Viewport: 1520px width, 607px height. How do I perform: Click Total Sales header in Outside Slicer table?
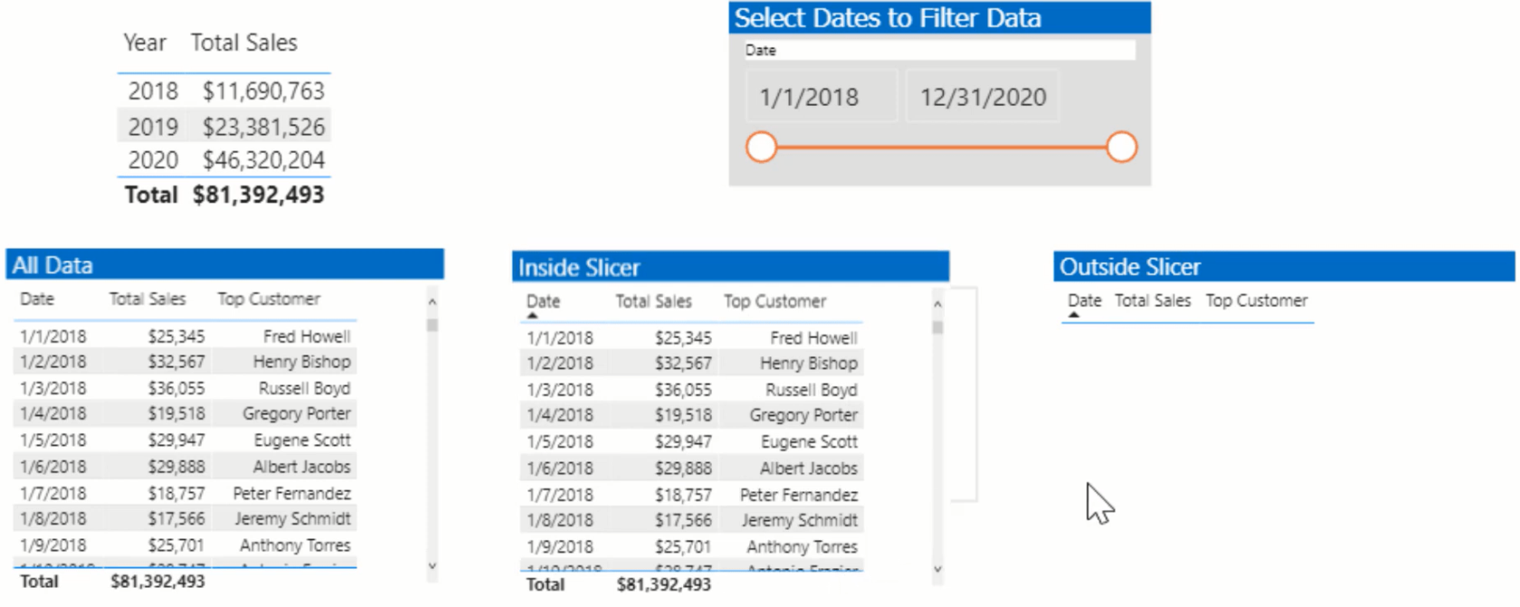[1153, 300]
